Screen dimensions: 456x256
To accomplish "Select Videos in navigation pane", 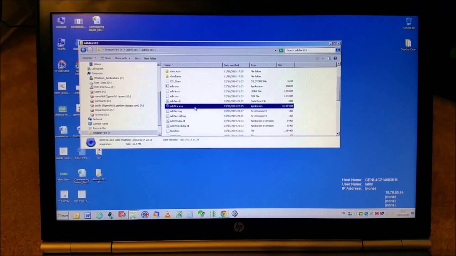I will pyautogui.click(x=97, y=64).
